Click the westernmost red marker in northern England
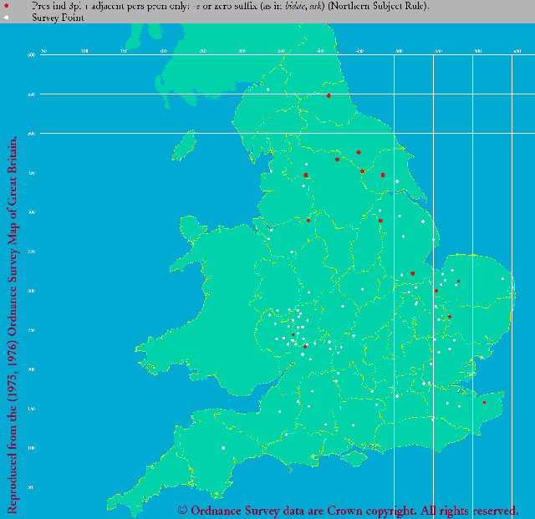The width and height of the screenshot is (535, 519). 306,175
